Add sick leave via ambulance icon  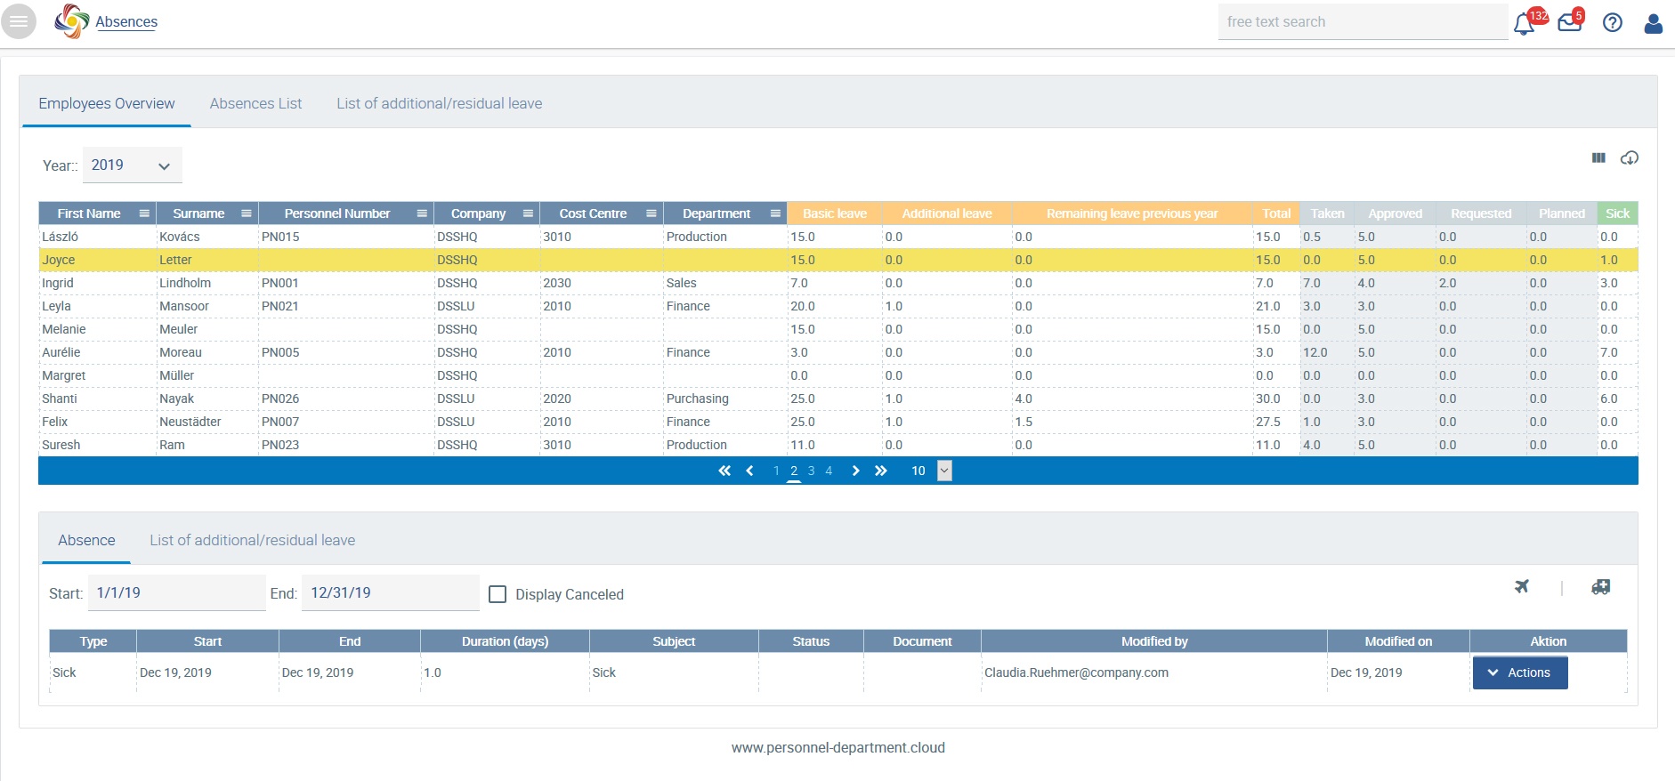tap(1600, 586)
